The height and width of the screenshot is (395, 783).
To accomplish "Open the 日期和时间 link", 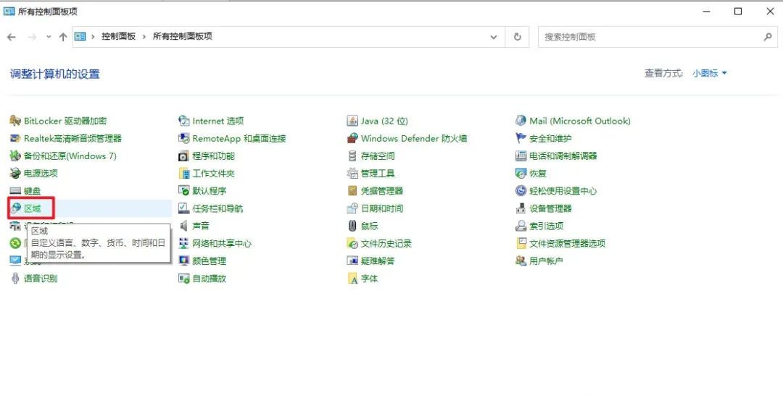I will pos(381,208).
